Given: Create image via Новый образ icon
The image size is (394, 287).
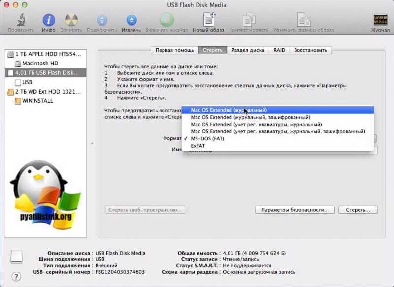Looking at the screenshot, I should 209,20.
